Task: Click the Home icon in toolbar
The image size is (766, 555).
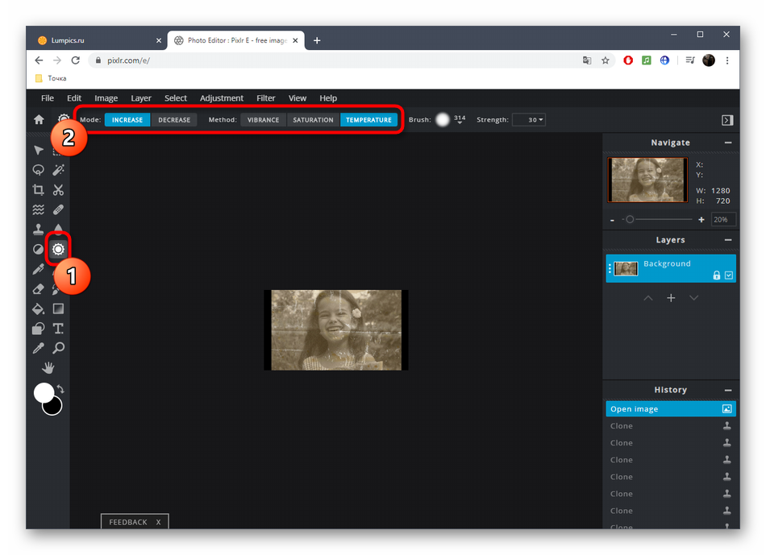Action: point(38,120)
